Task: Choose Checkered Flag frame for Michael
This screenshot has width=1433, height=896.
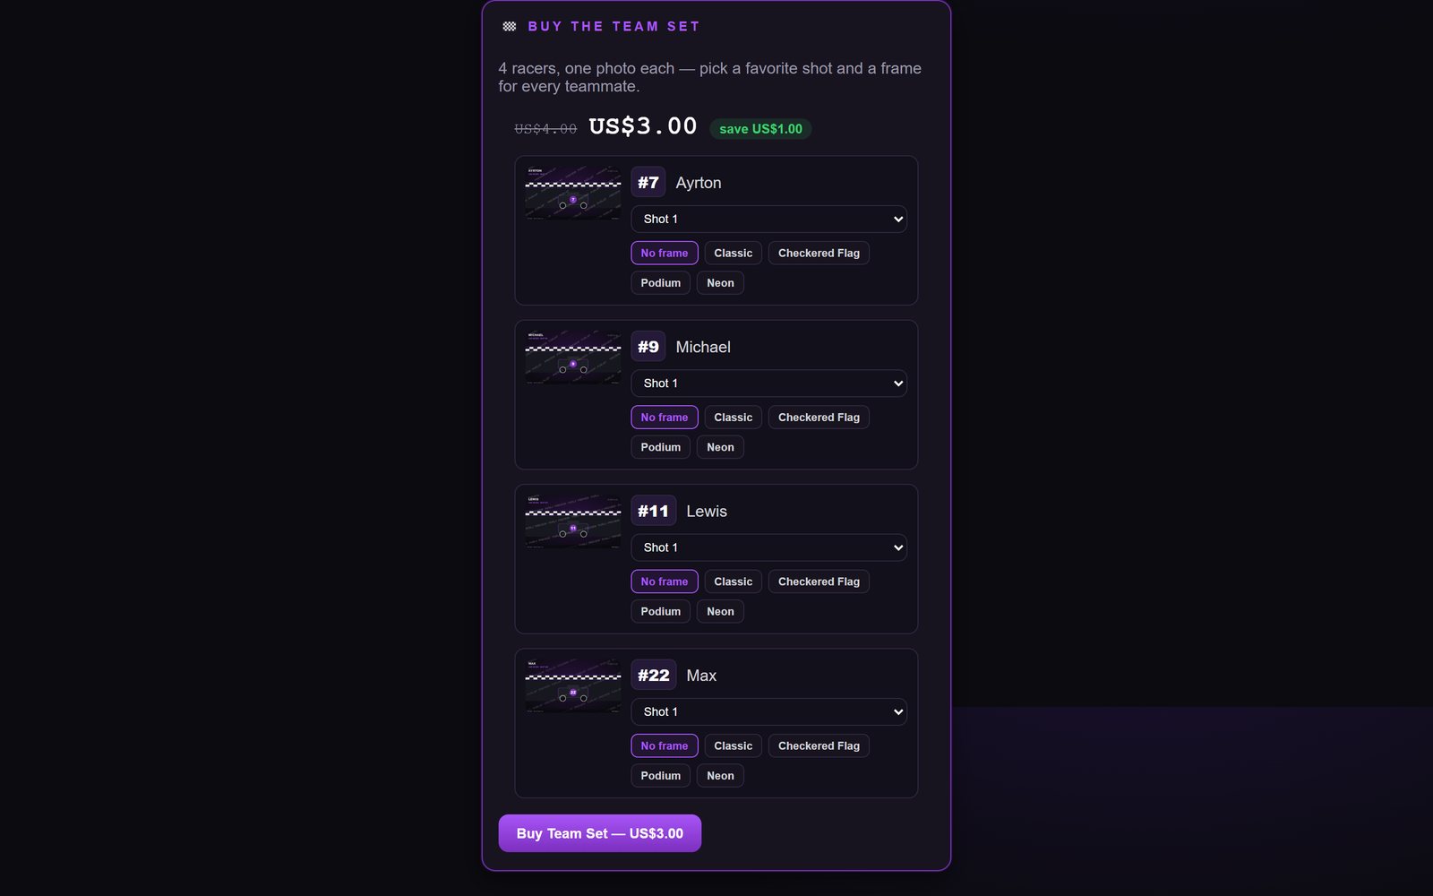Action: pyautogui.click(x=819, y=418)
